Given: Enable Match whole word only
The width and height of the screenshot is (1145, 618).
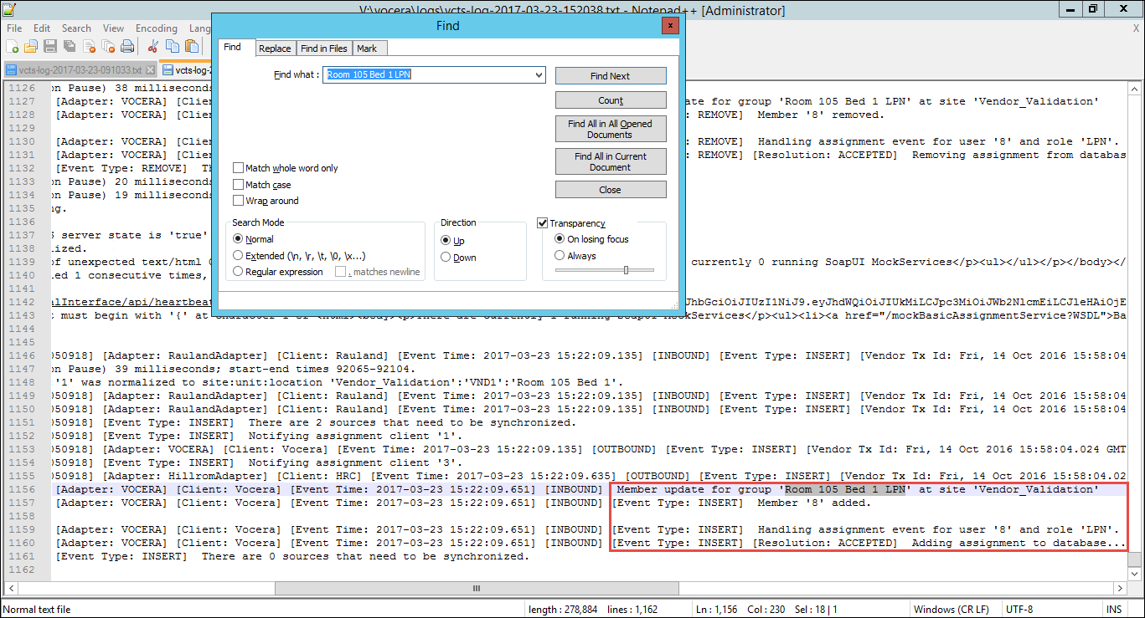Looking at the screenshot, I should [x=286, y=168].
